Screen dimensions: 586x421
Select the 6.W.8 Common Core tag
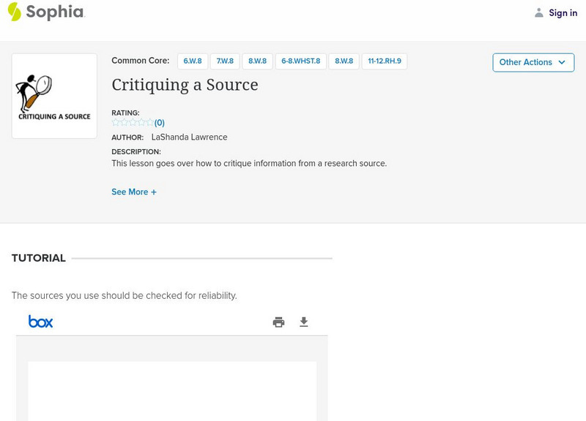pos(193,61)
